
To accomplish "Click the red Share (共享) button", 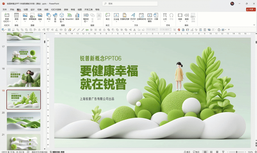I will (250, 10).
